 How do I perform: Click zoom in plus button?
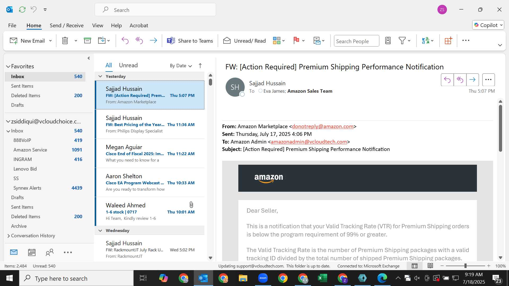pos(489,266)
